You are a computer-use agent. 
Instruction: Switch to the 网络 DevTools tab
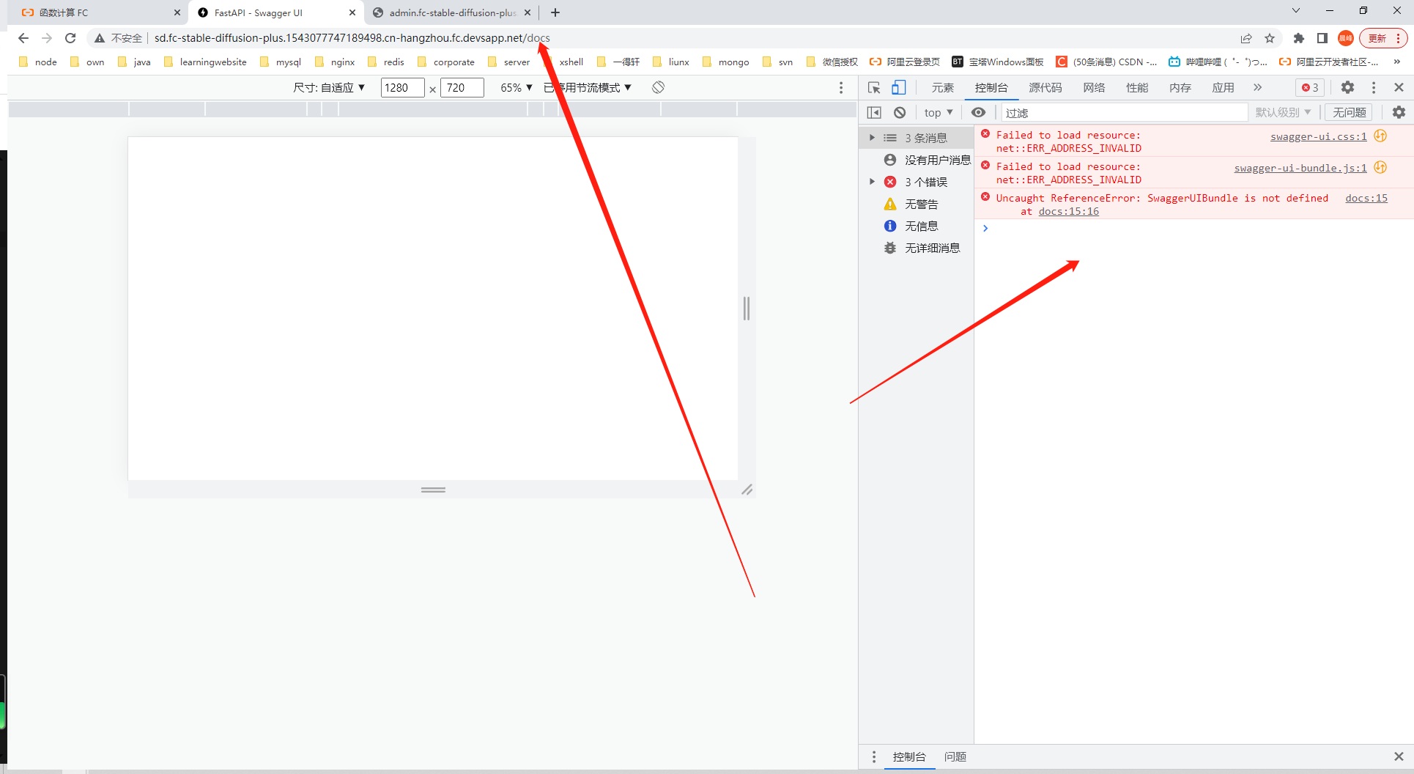(1094, 88)
